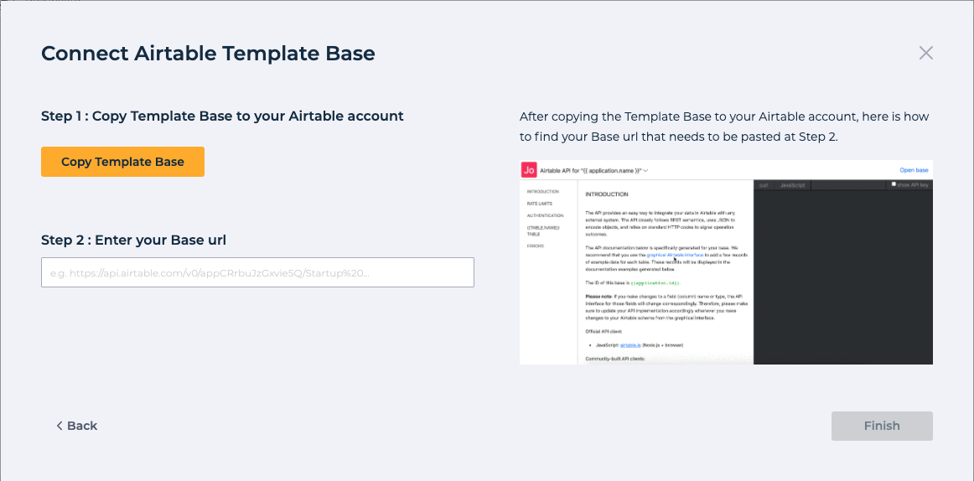
Task: Click the Copy Template Base button
Action: coord(122,162)
